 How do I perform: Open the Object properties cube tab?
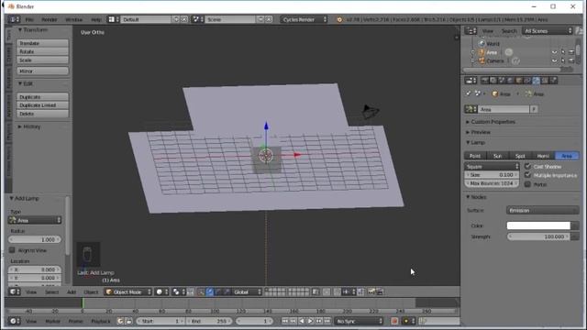519,81
